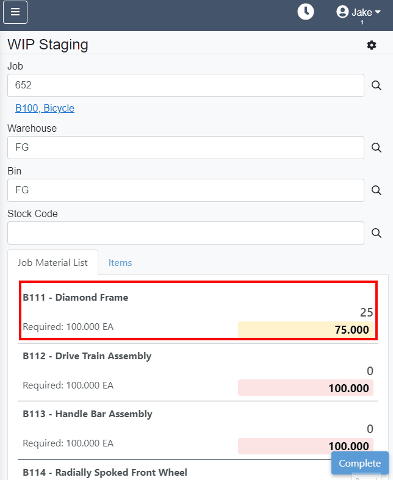Open the hamburger navigation menu
This screenshot has height=480, width=393.
coord(15,12)
